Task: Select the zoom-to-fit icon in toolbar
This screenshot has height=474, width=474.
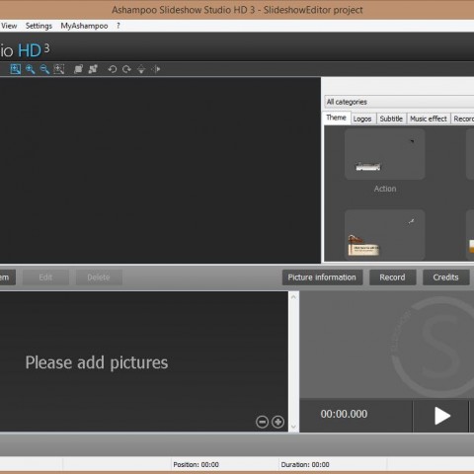Action: click(15, 69)
